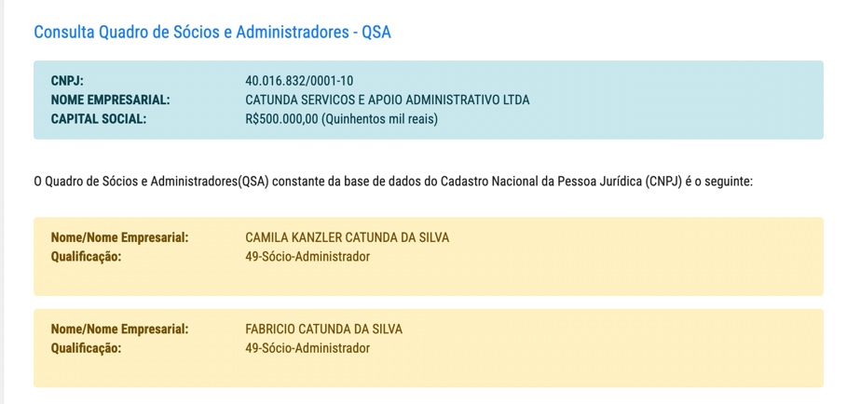Image resolution: width=847 pixels, height=404 pixels.
Task: Click Nome/Nome Empresarial label in Camila's card
Action: (120, 237)
